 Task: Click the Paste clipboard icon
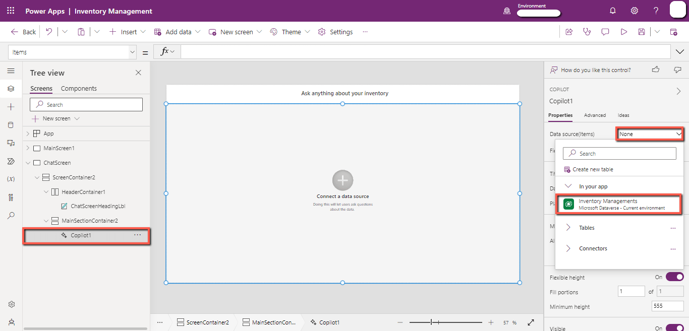[81, 32]
